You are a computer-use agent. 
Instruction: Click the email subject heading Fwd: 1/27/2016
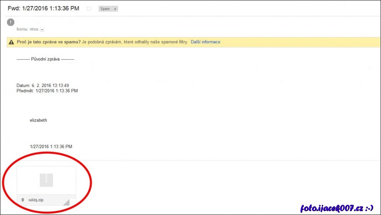click(43, 8)
